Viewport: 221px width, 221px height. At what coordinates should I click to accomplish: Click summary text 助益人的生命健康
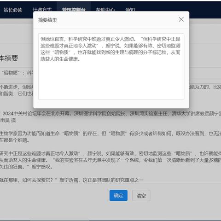coord(60,59)
